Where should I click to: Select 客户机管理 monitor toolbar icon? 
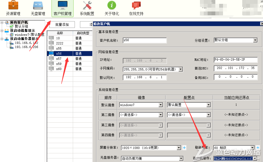point(63,6)
